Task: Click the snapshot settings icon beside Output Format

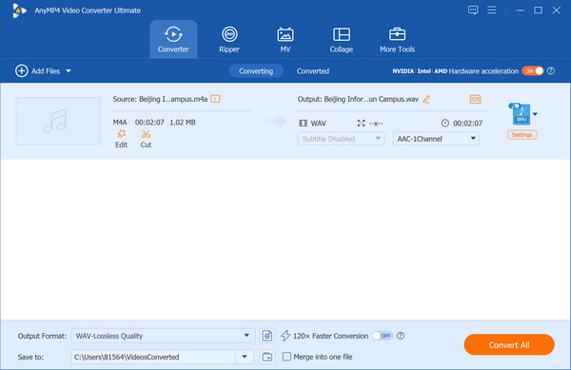Action: 266,336
